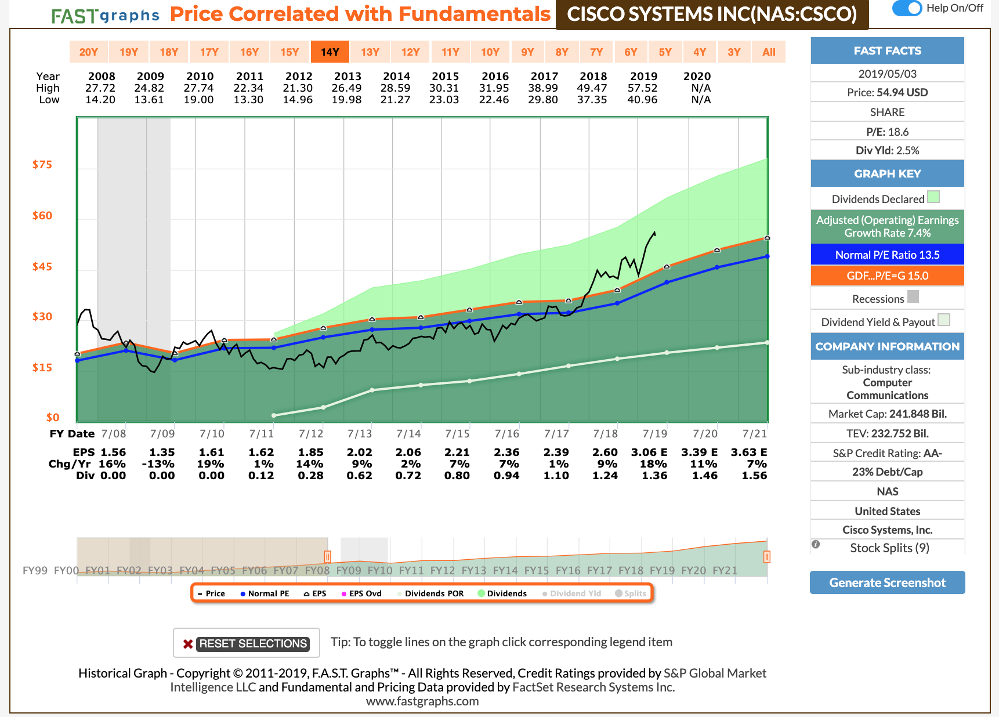Click the FactSet Research Systems Inc. link
Screen dimensions: 999x717
(x=593, y=687)
